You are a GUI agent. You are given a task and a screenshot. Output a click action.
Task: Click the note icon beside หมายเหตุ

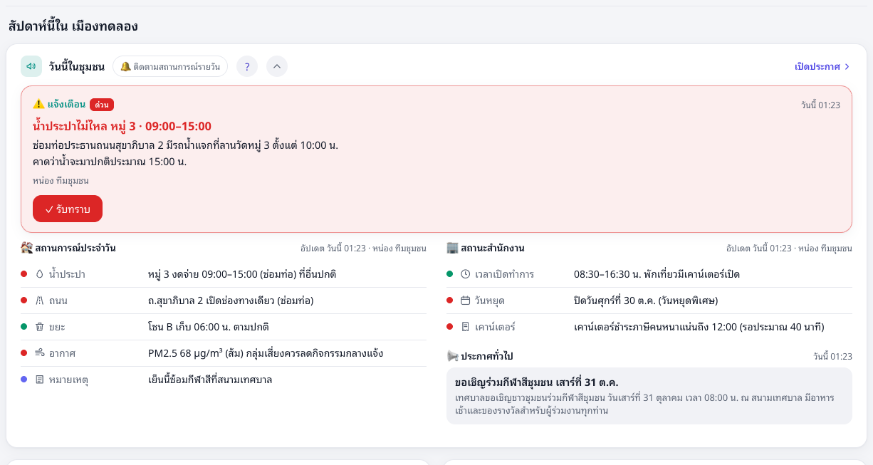tap(40, 380)
